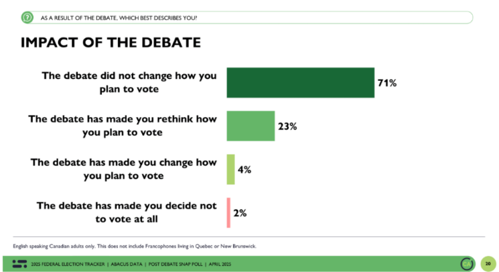
Task: Click the 71% value label
Action: [387, 83]
